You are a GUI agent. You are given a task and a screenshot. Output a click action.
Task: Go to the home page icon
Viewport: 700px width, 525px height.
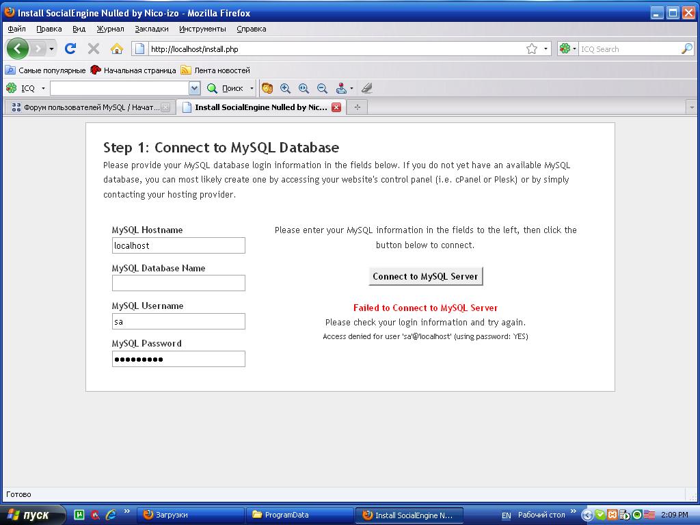click(117, 49)
